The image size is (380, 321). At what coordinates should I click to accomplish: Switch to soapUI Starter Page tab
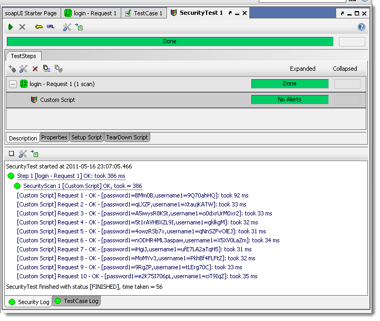click(x=31, y=13)
